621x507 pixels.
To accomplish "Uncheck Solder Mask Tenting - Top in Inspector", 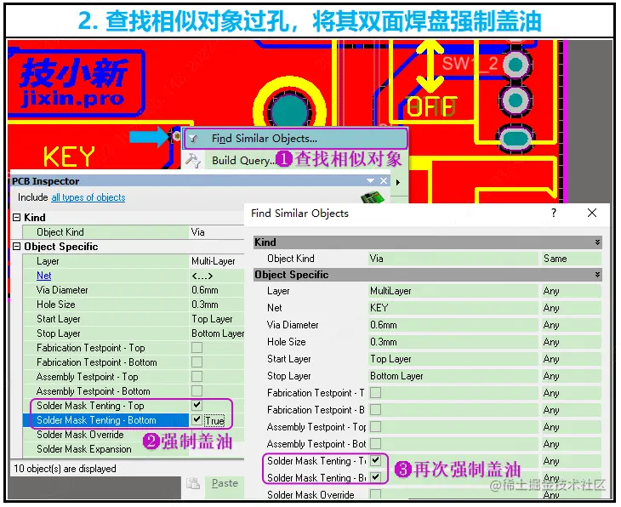I will pyautogui.click(x=197, y=405).
